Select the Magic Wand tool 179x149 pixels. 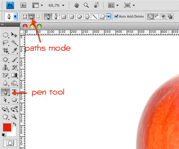coord(14,43)
